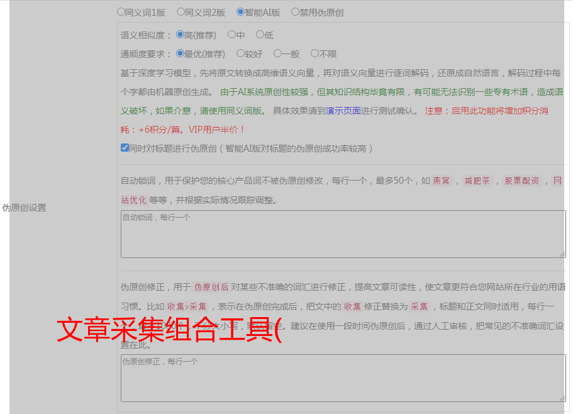Click the 伪原创设置 label
The height and width of the screenshot is (414, 573).
click(x=24, y=208)
